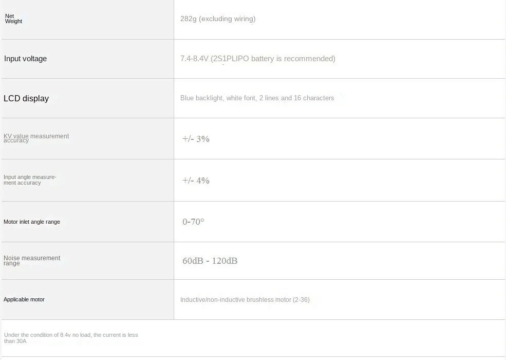
Task: Select the +/- 4% accuracy value
Action: 196,181
